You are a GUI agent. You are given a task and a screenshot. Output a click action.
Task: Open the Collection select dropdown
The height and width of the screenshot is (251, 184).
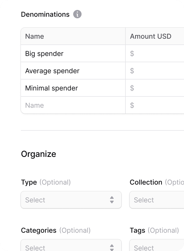[x=157, y=200]
